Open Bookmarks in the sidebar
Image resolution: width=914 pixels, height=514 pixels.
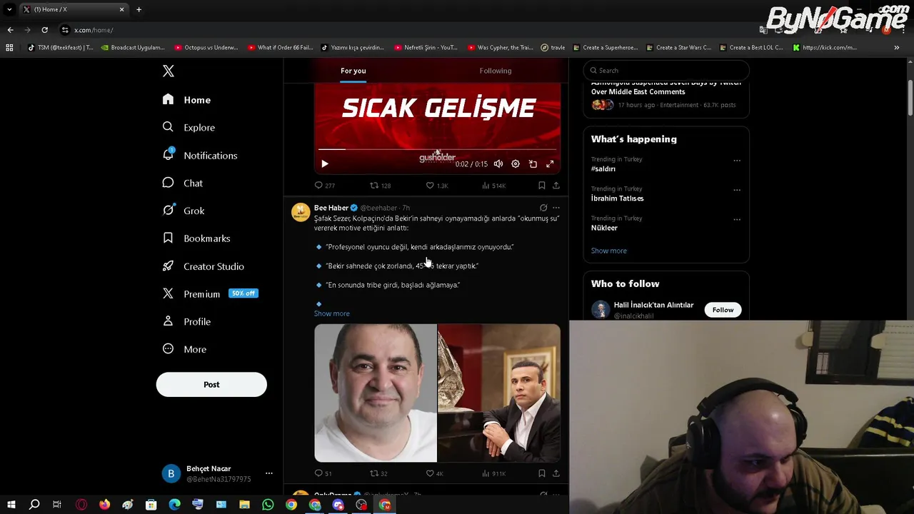click(x=196, y=238)
